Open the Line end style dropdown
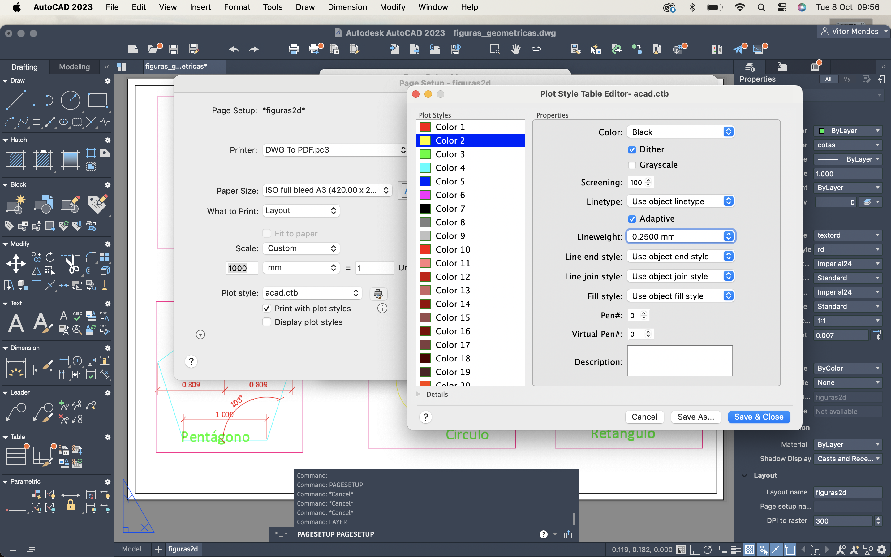 (x=681, y=257)
